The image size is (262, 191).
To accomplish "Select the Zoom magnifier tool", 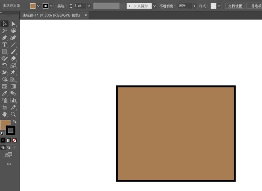I will (13, 114).
